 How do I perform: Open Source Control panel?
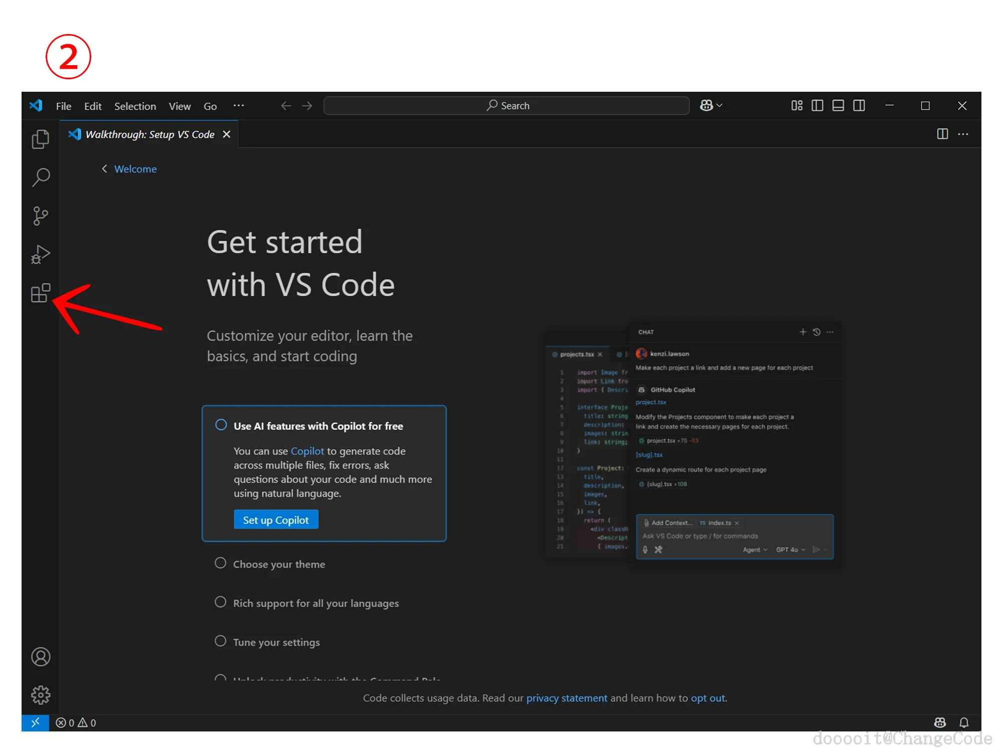[x=41, y=216]
